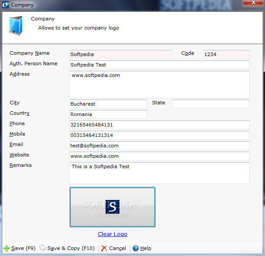Click the empty State field
Screen dimensions: 265x256
coord(211,104)
